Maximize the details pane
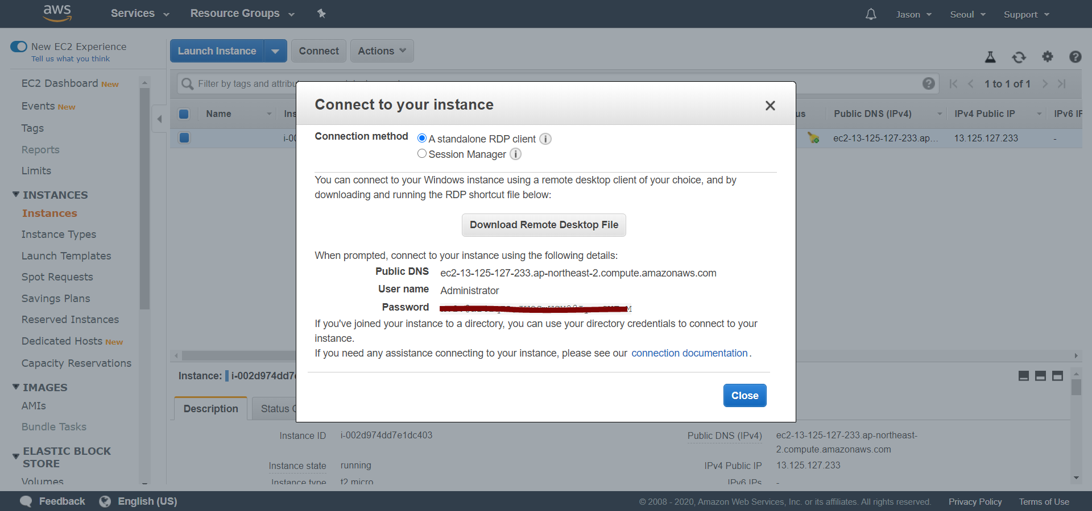This screenshot has height=511, width=1092. click(1058, 376)
